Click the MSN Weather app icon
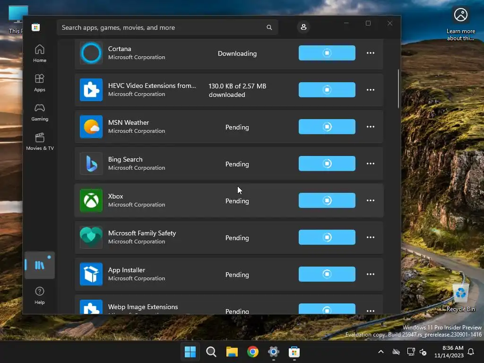Viewport: 484px width, 363px height. pos(91,127)
